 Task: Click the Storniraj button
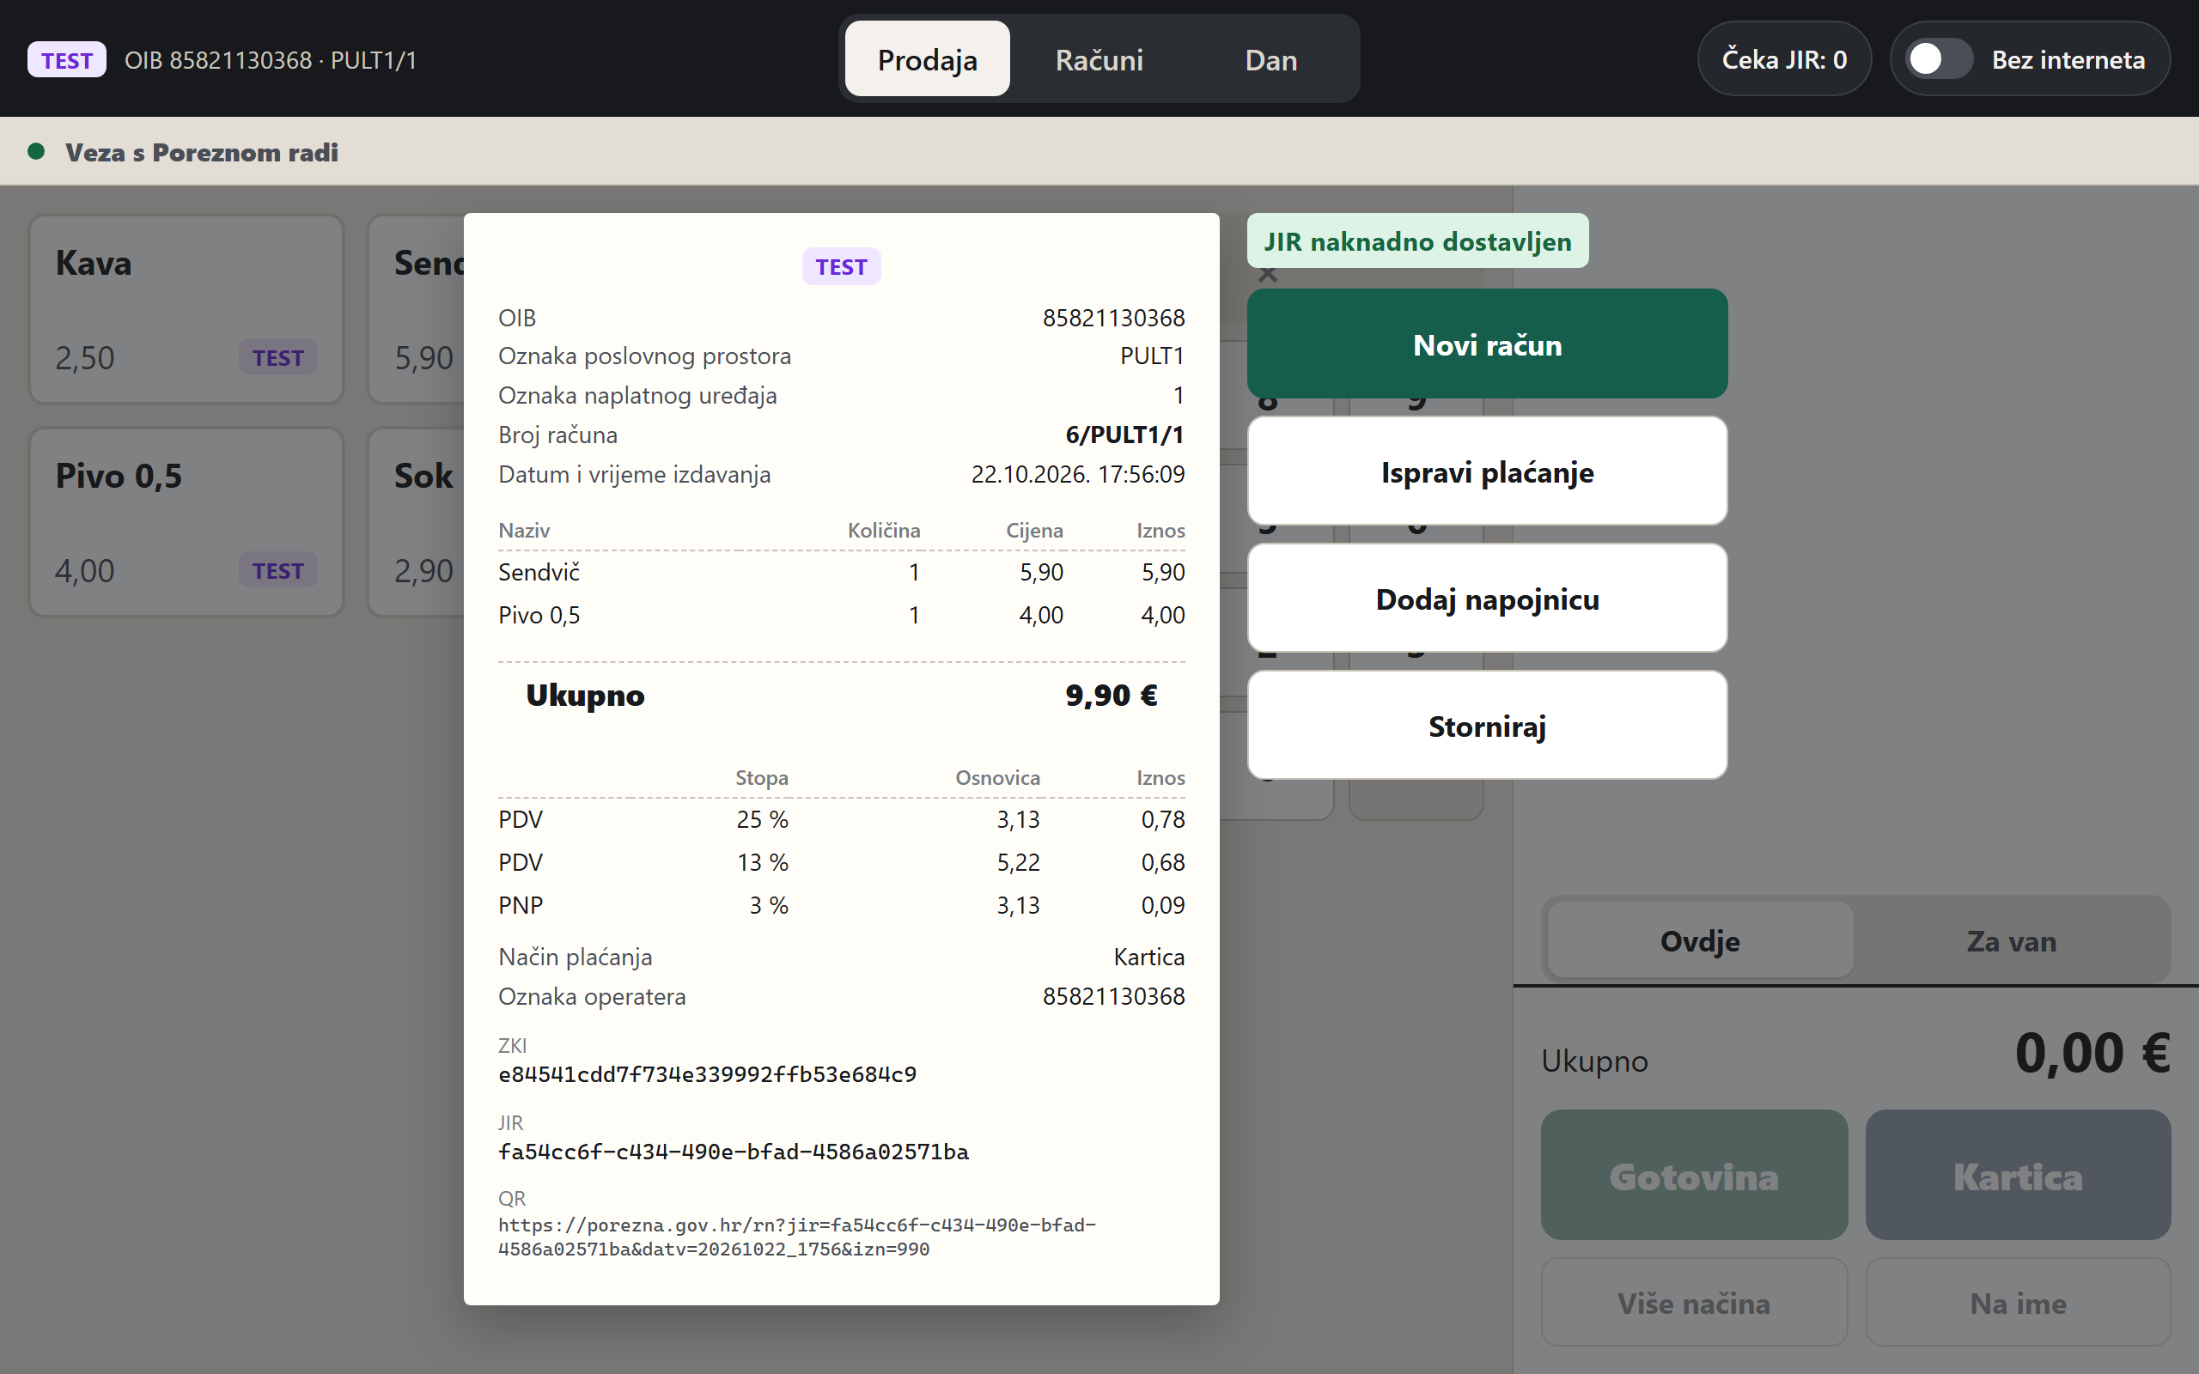(1487, 727)
